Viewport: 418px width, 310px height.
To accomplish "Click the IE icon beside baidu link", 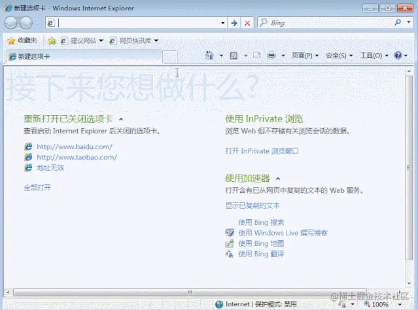I will coord(28,146).
